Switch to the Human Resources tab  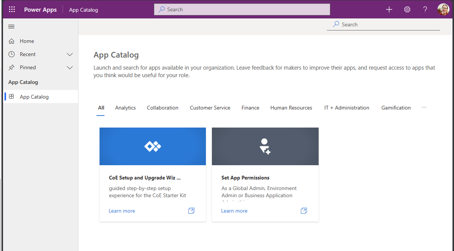click(x=291, y=108)
